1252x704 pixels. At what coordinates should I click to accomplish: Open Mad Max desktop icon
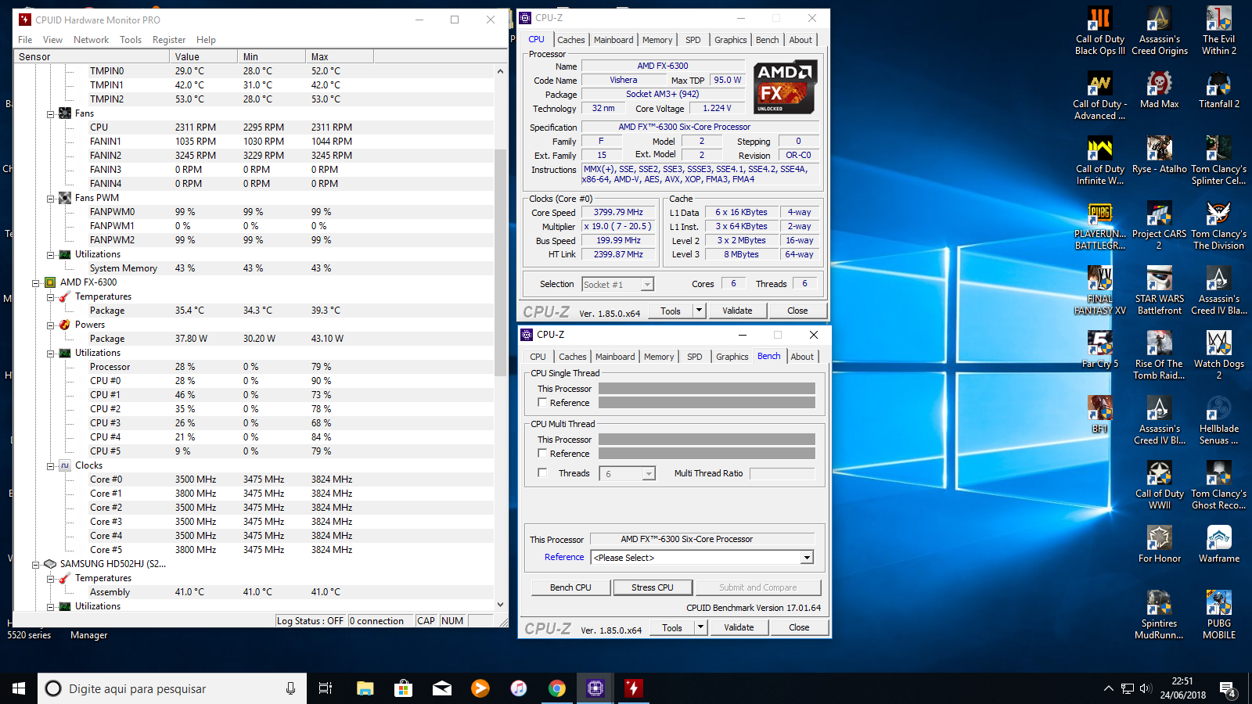1159,90
